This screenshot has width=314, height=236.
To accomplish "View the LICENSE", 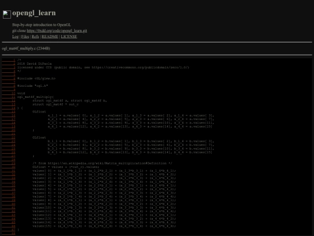I will coord(69,37).
